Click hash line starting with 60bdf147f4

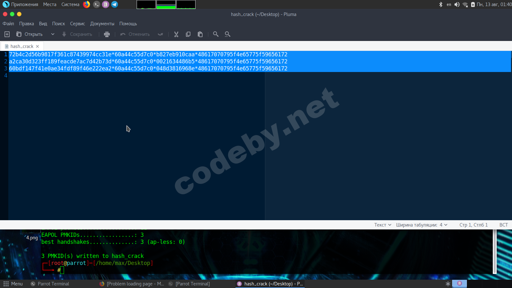[x=148, y=68]
